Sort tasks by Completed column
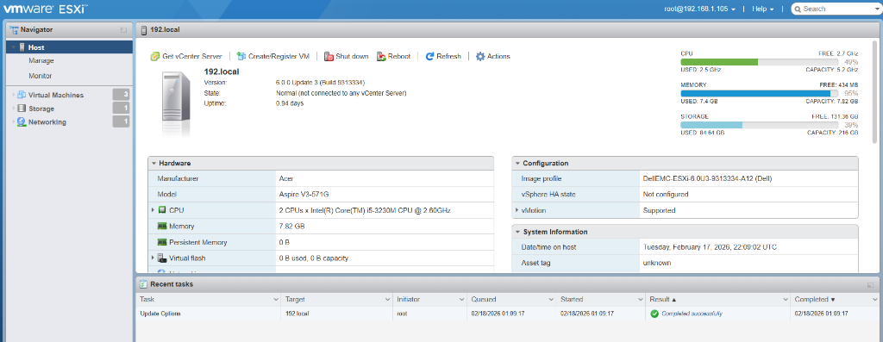Image resolution: width=883 pixels, height=342 pixels. pos(815,299)
